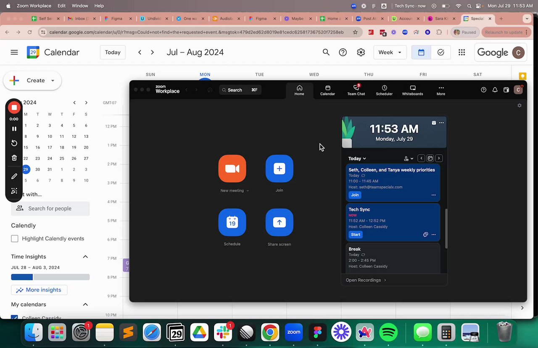Toggle Highlight Calendly events checkbox

[x=15, y=238]
